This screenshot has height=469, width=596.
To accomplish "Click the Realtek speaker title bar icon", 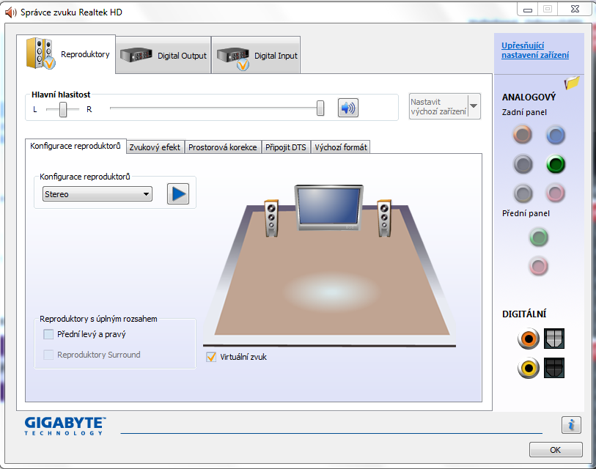I will coord(11,12).
